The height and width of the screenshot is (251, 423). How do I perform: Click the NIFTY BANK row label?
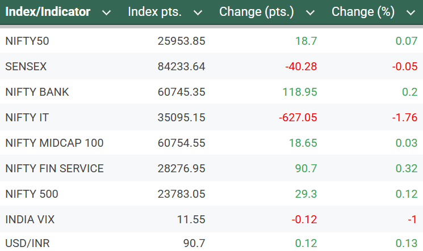(x=37, y=92)
